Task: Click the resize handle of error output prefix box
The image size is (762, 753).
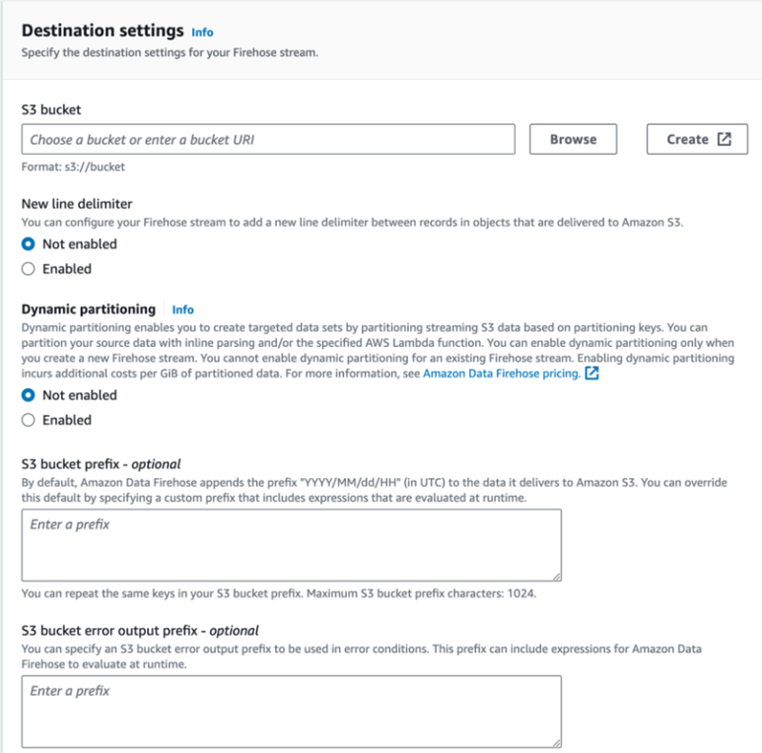Action: [556, 741]
